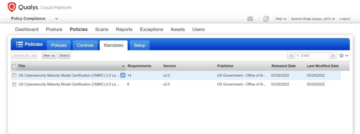Screen dimensions: 360x134
Task: Open the Actions (0) dropdown
Action: pyautogui.click(x=24, y=56)
